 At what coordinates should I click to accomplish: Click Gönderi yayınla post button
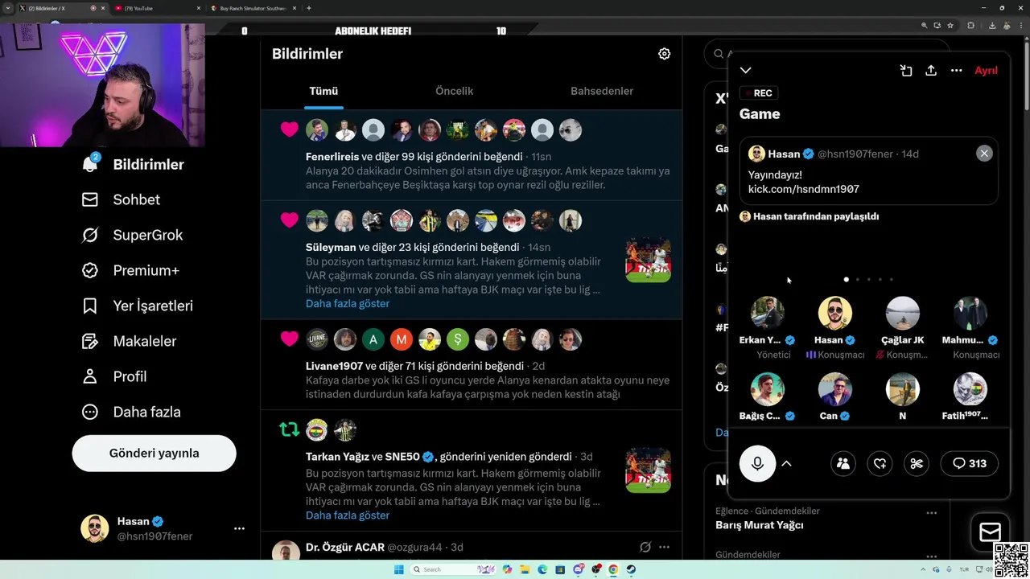coord(154,453)
